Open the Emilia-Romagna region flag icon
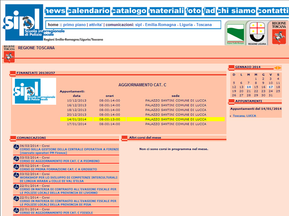Image resolution: width=289 pixels, height=216 pixels. pos(235,34)
